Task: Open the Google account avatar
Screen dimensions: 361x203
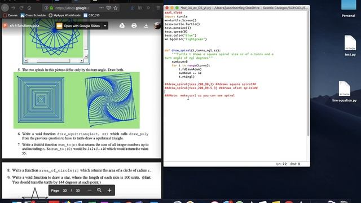Action: tap(157, 25)
